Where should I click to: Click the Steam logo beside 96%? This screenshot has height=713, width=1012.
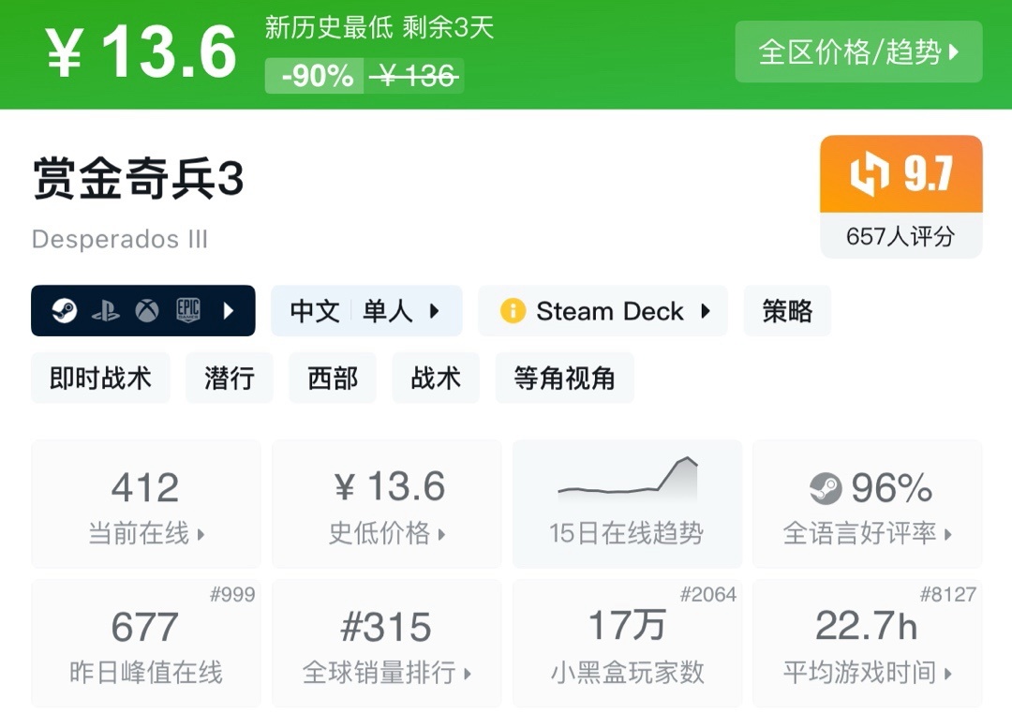click(826, 487)
